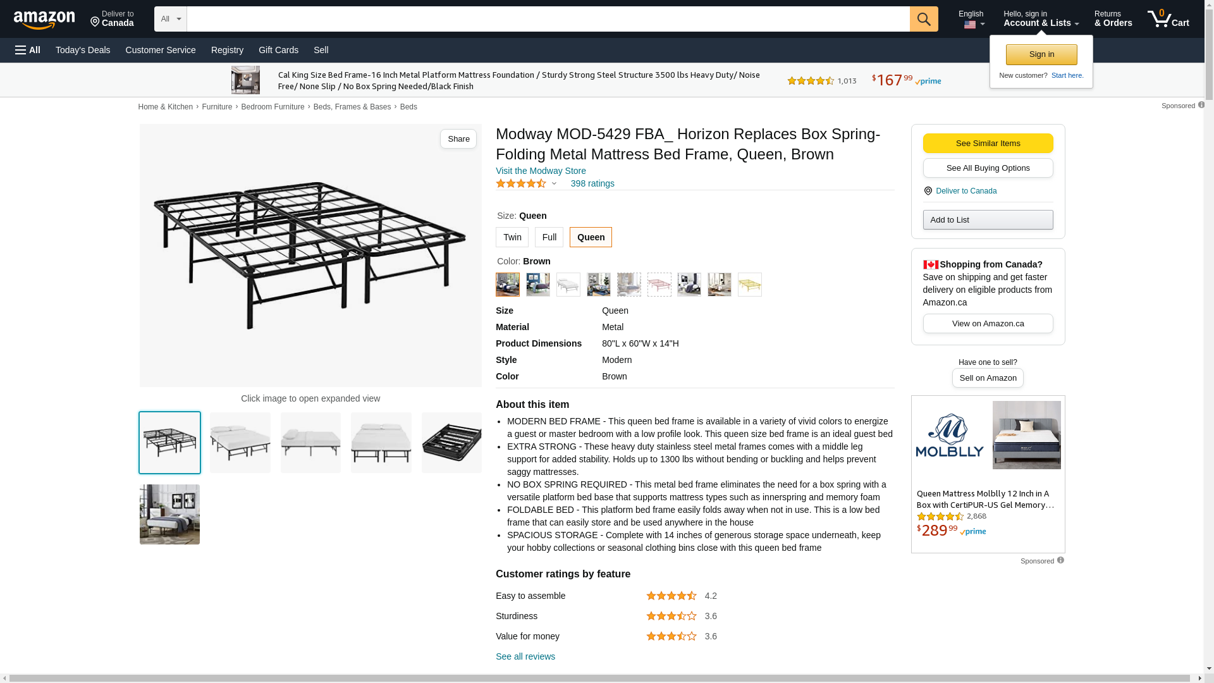1214x683 pixels.
Task: Open the All hamburger menu
Action: [28, 50]
